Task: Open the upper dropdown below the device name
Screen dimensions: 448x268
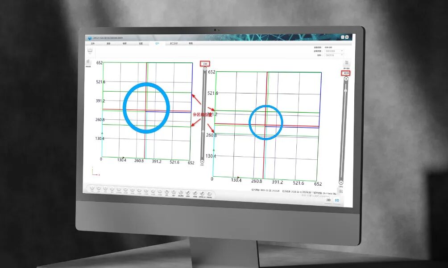Action: click(334, 51)
